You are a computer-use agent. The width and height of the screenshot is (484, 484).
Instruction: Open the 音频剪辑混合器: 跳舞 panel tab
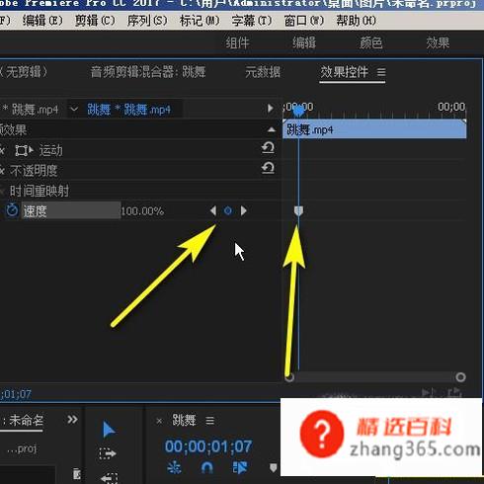148,72
